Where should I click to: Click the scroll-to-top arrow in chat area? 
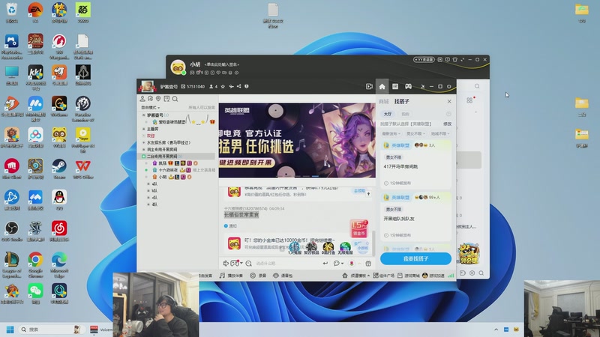[x=368, y=194]
